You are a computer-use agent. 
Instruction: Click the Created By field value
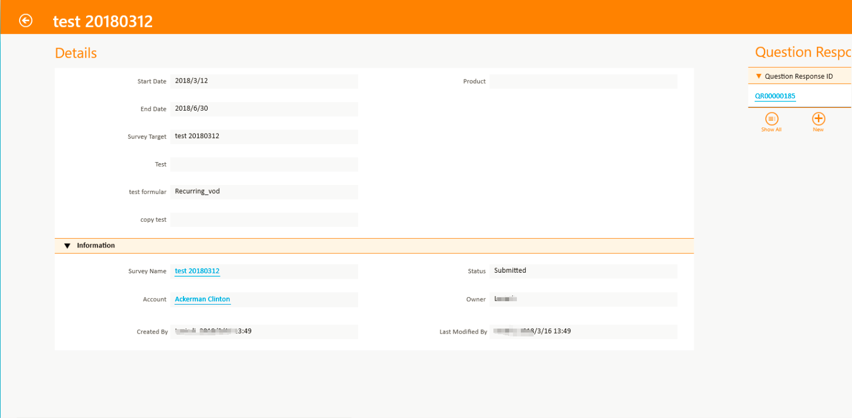[263, 331]
